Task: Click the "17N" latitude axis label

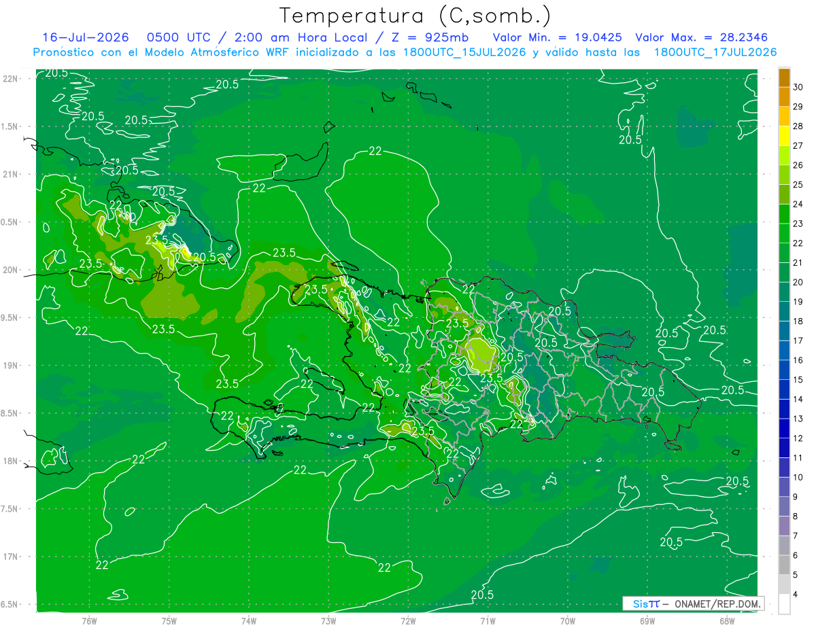Action: coord(10,557)
